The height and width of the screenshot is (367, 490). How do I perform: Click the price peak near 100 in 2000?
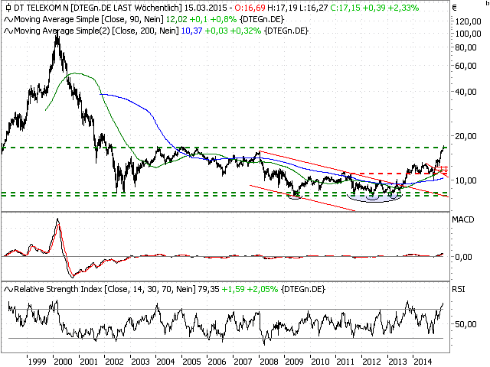point(57,34)
